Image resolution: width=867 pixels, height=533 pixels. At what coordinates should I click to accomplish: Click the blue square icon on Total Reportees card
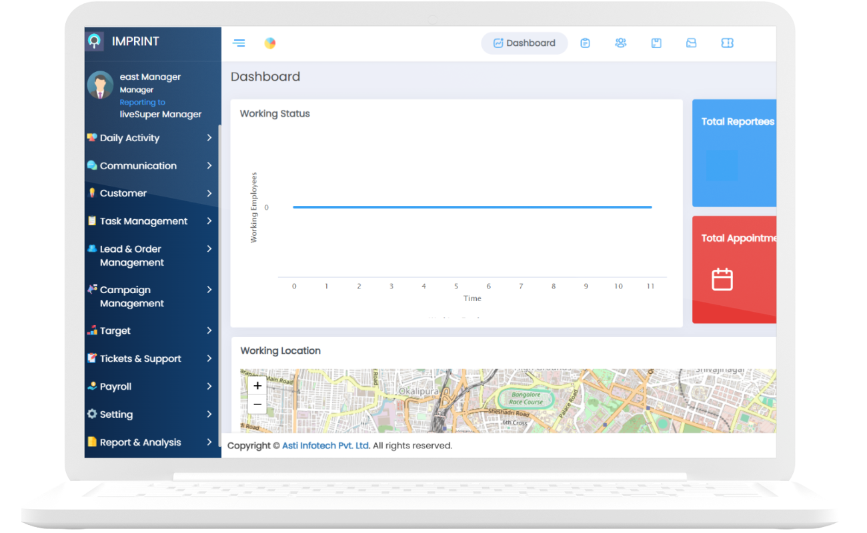pyautogui.click(x=722, y=165)
